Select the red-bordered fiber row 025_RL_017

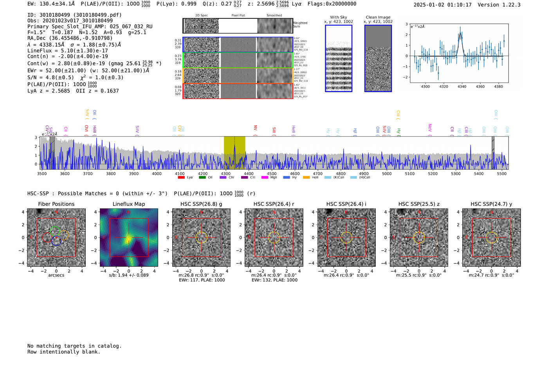[x=238, y=91]
